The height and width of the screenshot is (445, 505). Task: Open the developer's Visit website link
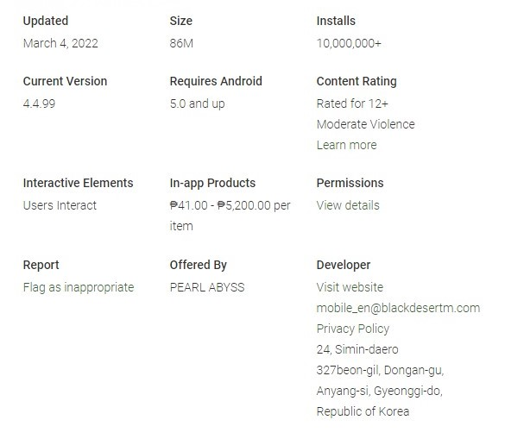[350, 287]
